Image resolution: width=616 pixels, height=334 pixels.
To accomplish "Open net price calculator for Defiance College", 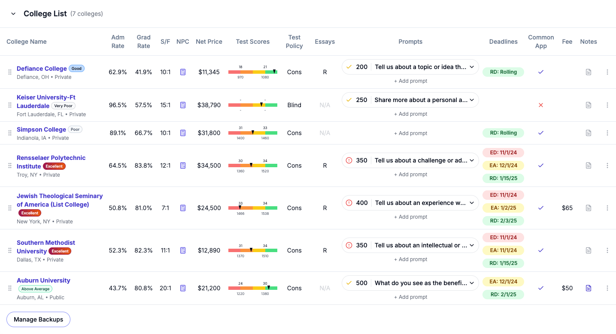I will 183,72.
